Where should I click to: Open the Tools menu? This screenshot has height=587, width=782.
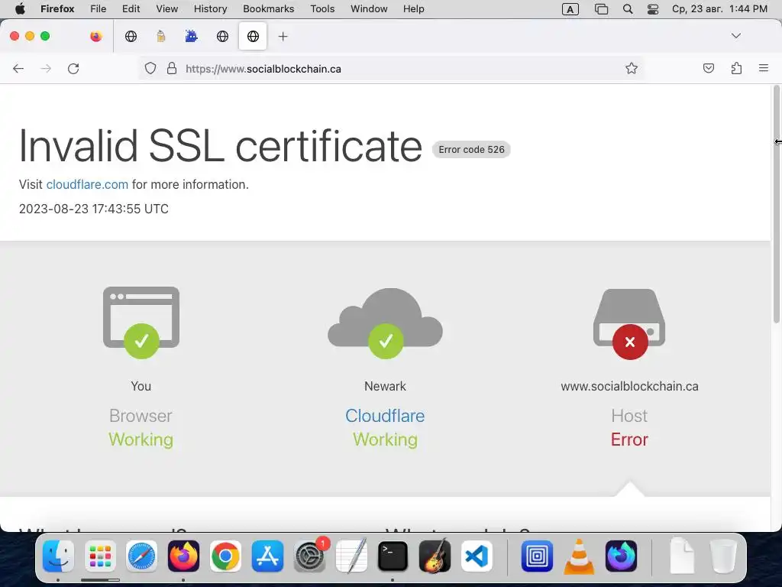click(x=322, y=9)
